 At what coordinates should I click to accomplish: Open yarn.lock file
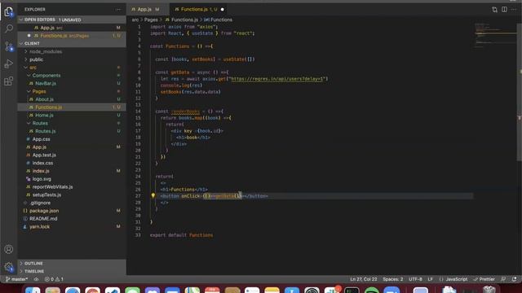pyautogui.click(x=39, y=227)
